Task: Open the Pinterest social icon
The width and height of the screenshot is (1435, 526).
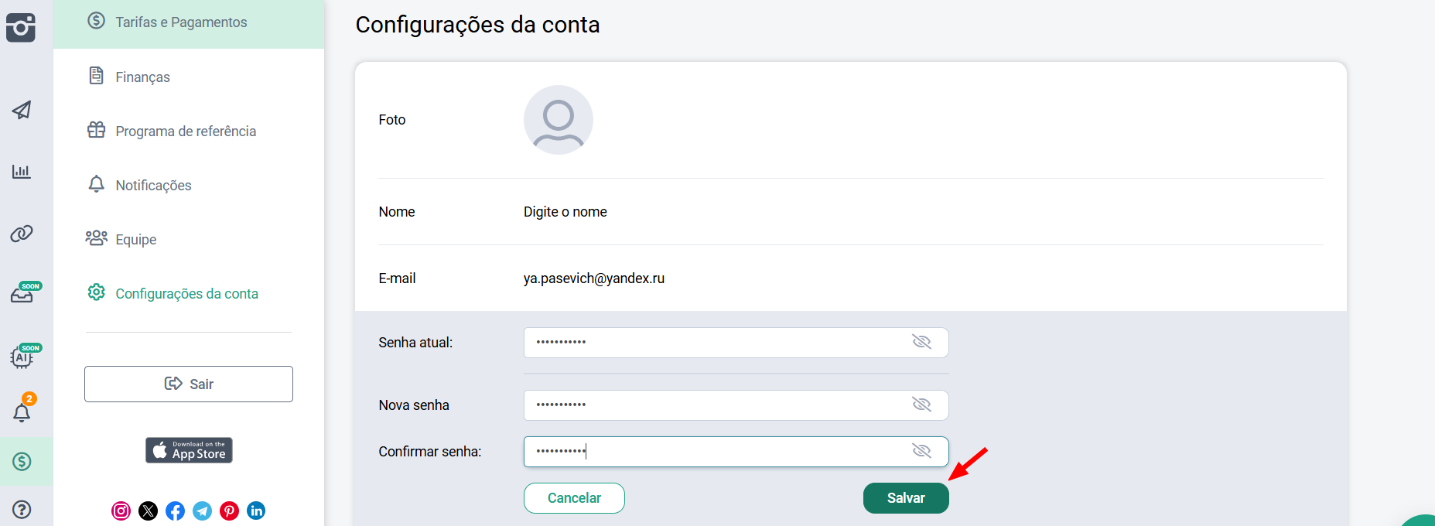Action: pos(229,511)
